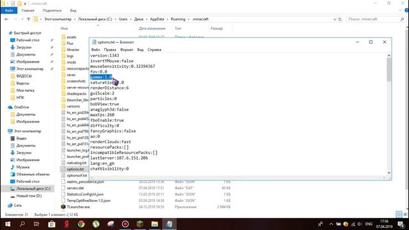The height and width of the screenshot is (230, 409).
Task: Switch to the Вид ribbon tab in Explorer
Action: coord(73,10)
